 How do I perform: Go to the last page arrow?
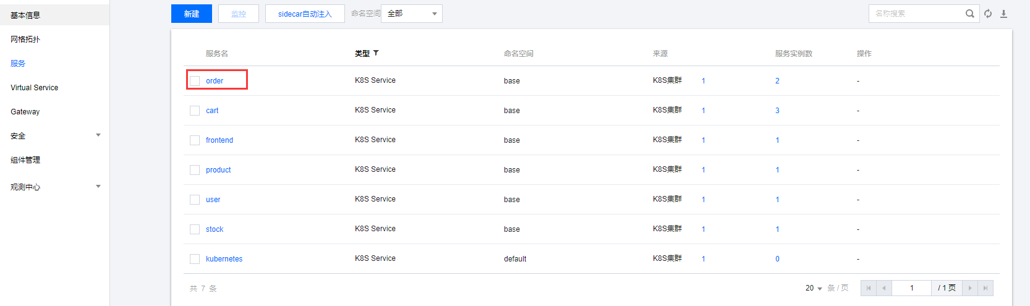pyautogui.click(x=985, y=288)
